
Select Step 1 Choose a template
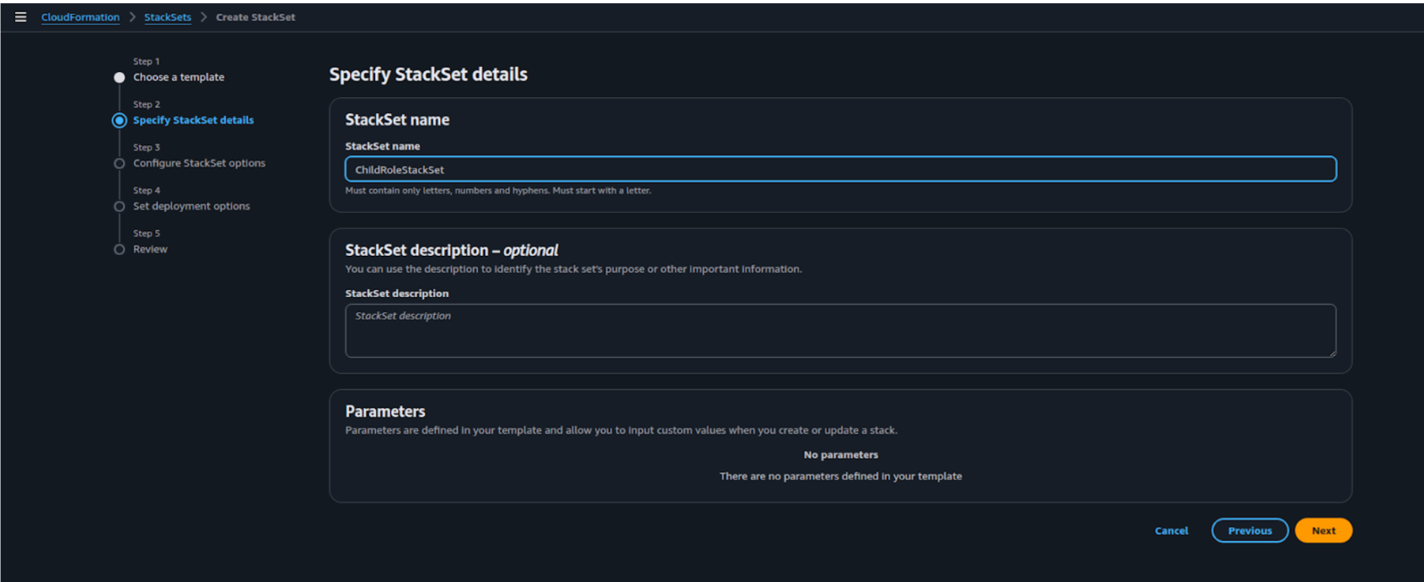tap(179, 77)
